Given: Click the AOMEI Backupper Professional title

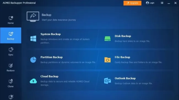Looking at the screenshot, I should click(19, 3).
